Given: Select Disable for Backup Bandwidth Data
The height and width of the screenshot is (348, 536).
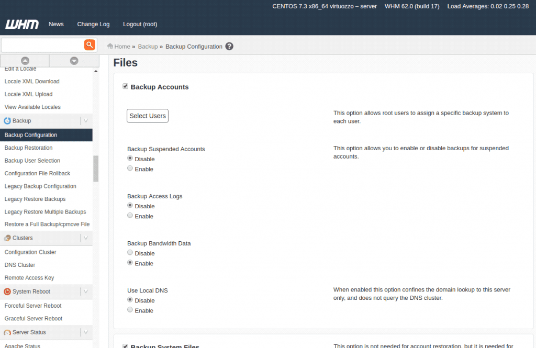Looking at the screenshot, I should 130,253.
